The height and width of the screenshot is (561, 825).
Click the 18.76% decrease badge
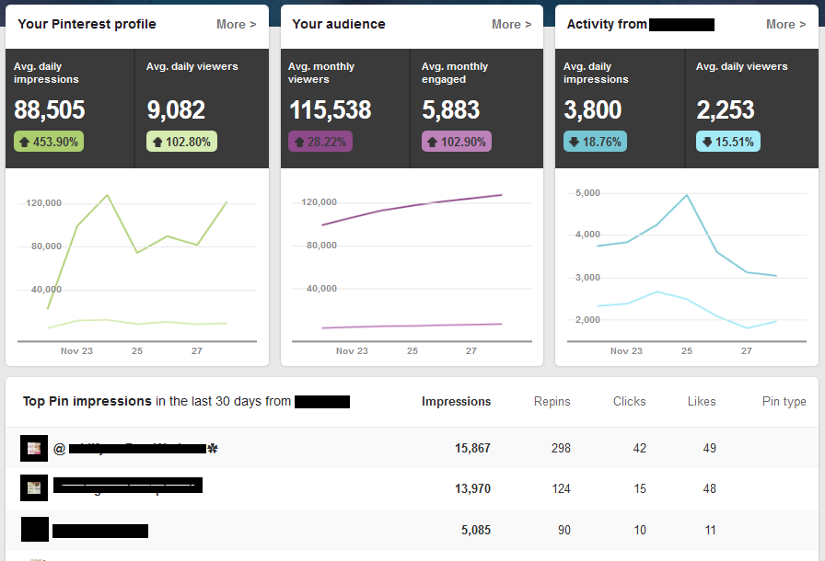(x=595, y=142)
